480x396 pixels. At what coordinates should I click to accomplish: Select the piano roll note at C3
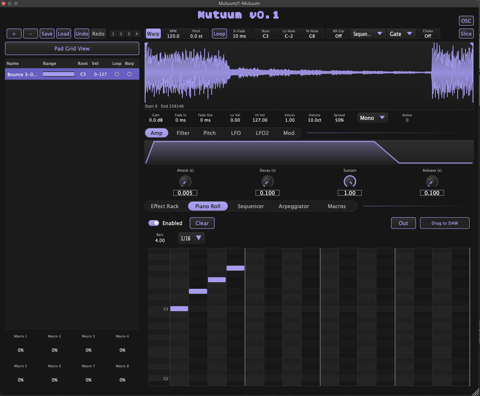[x=179, y=309]
